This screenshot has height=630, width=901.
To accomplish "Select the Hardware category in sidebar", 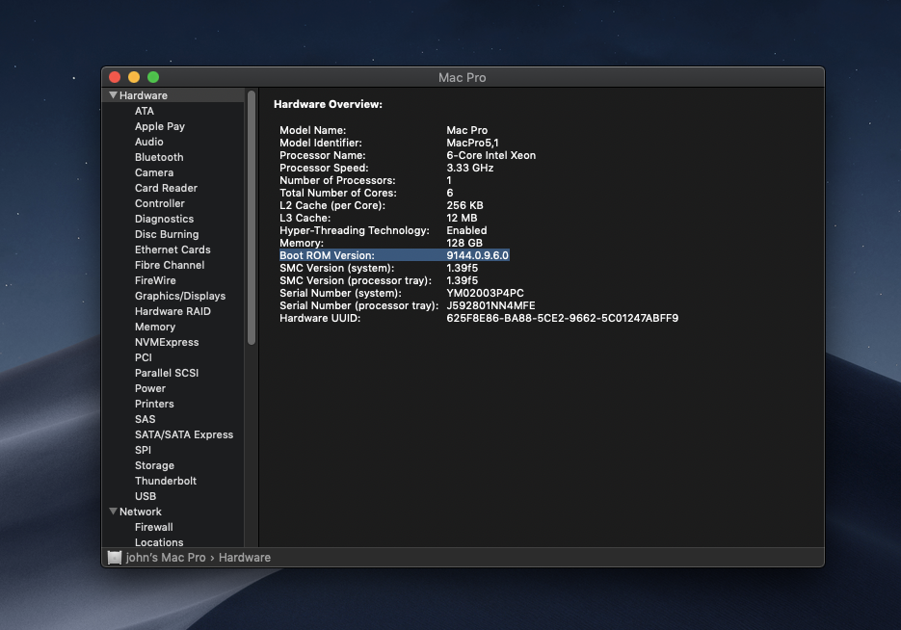I will click(143, 95).
